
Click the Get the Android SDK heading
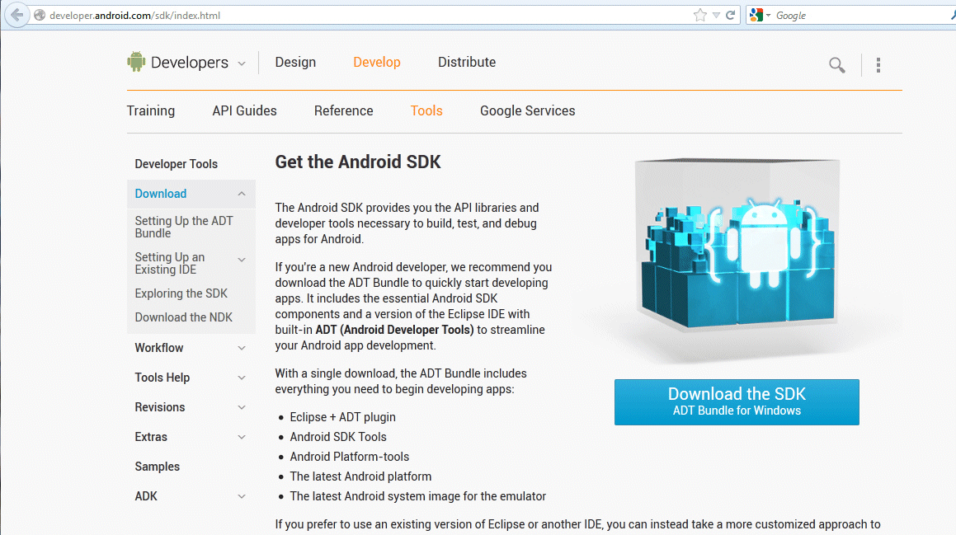pyautogui.click(x=358, y=162)
